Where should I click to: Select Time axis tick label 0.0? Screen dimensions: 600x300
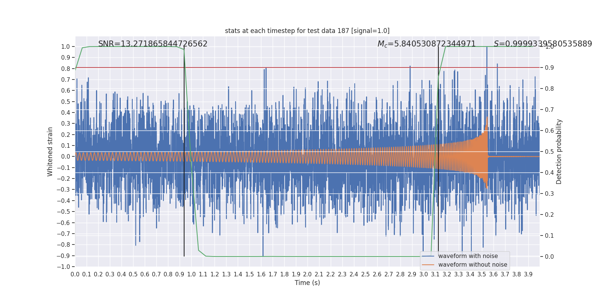point(75,274)
